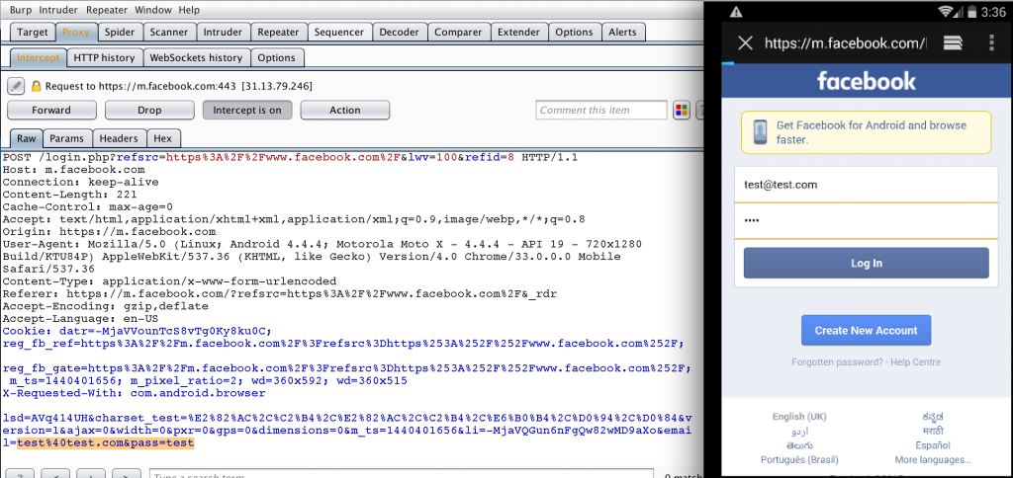Click the pencil edit icon beside the request
The height and width of the screenshot is (478, 1013).
[16, 86]
